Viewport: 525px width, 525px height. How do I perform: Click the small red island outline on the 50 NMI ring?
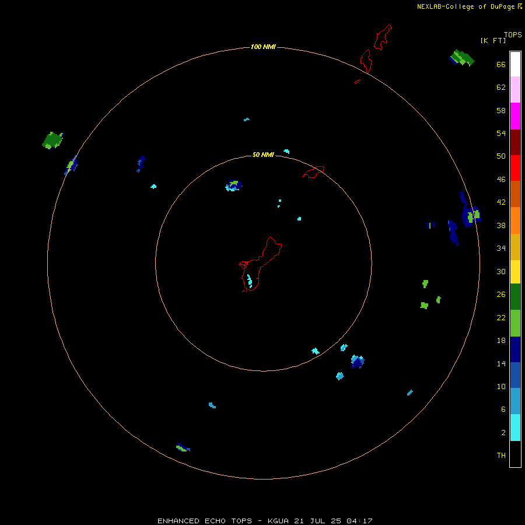click(313, 171)
